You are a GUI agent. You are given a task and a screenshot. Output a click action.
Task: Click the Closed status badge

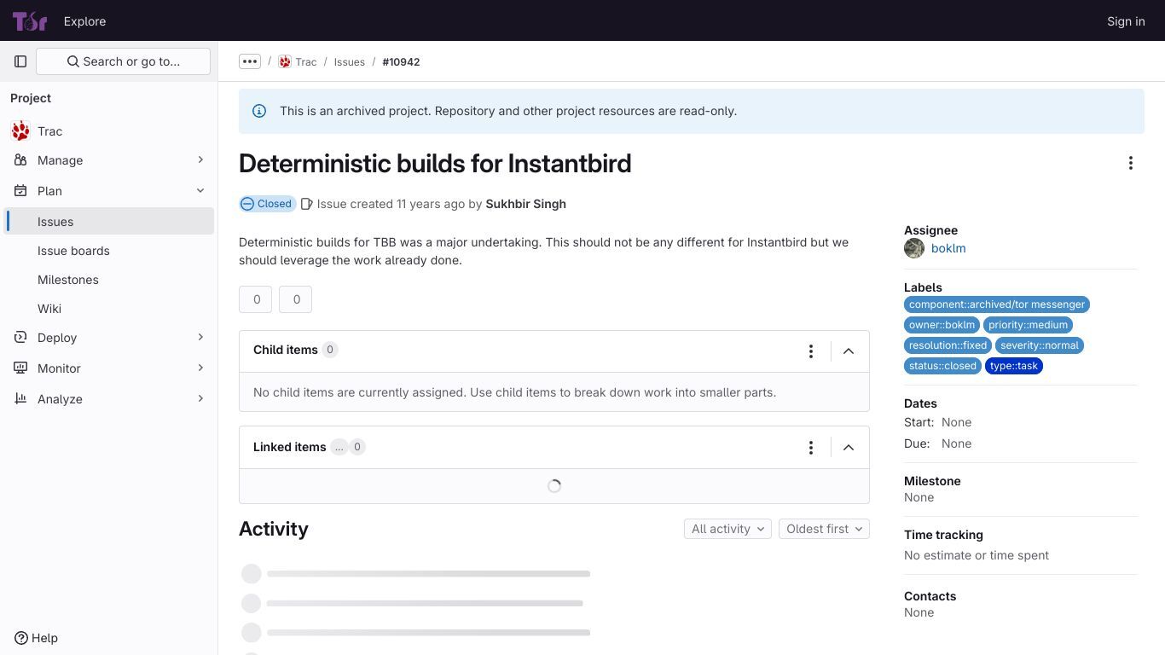coord(267,204)
